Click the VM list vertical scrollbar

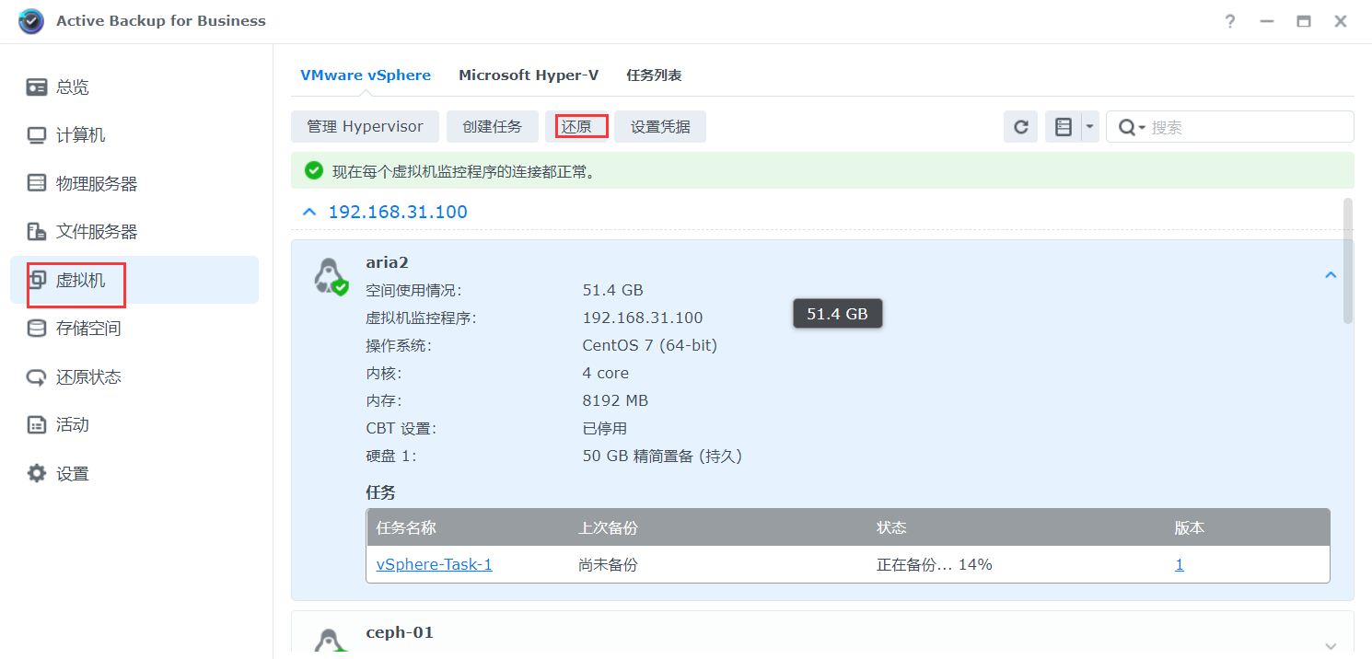(1348, 260)
